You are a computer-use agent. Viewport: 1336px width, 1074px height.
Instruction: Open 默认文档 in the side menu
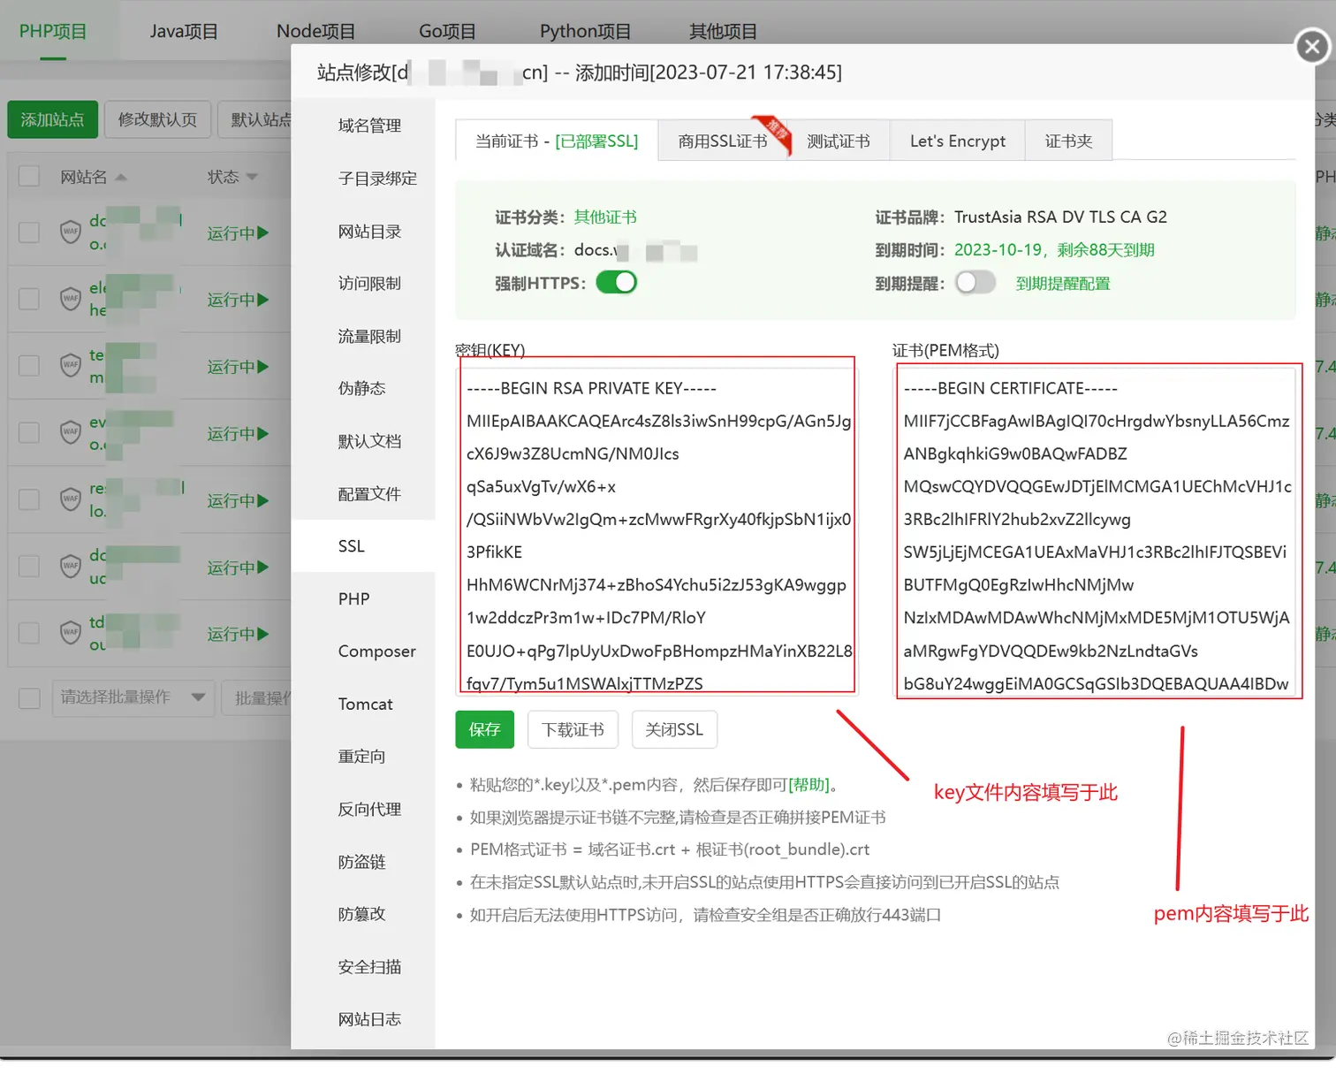point(369,441)
